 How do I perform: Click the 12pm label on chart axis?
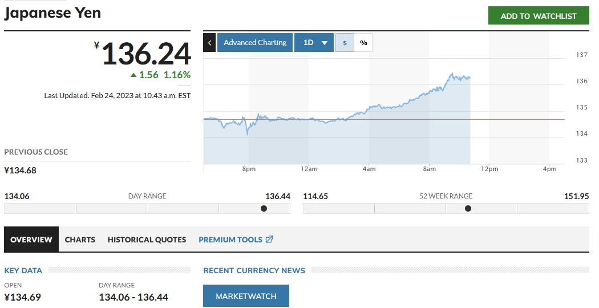click(x=489, y=169)
